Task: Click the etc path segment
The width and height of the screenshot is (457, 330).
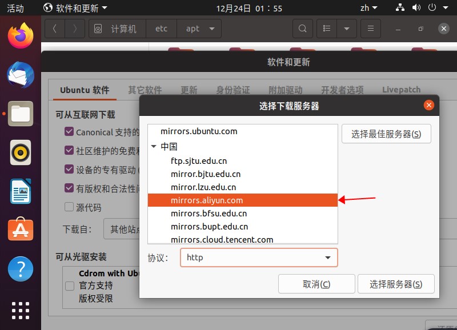Action: click(161, 29)
